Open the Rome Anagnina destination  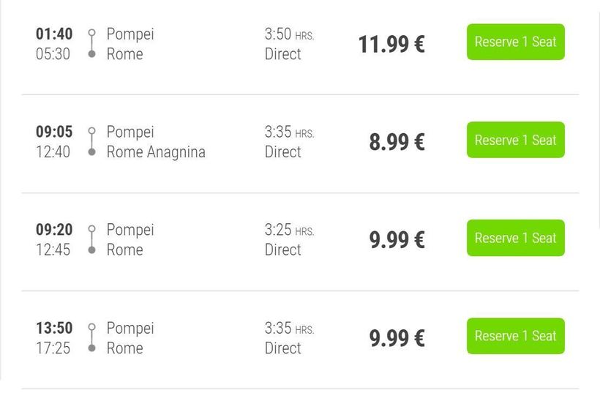click(x=156, y=152)
